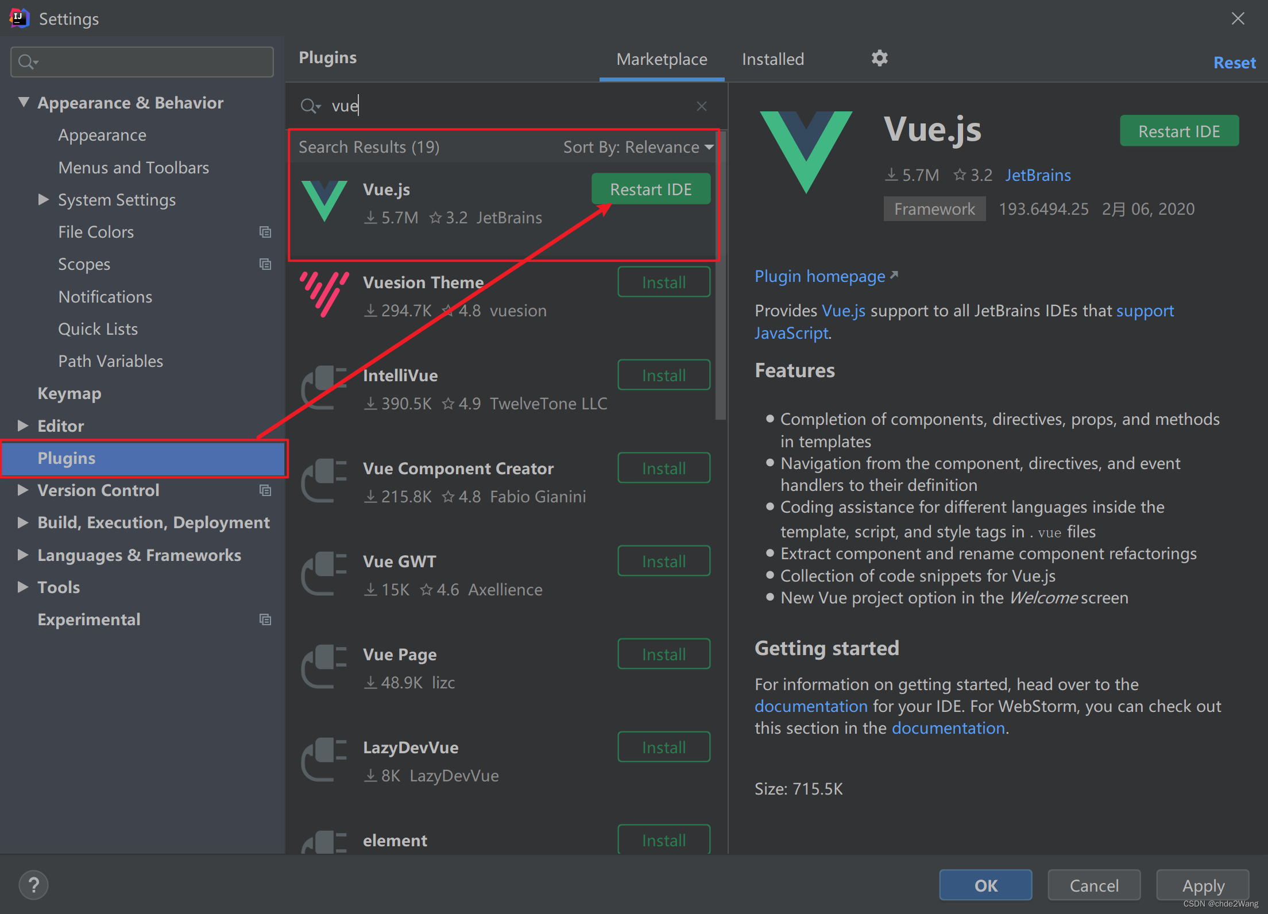Screen dimensions: 1268x914
Task: Close the Settings dialog window
Action: point(1238,18)
